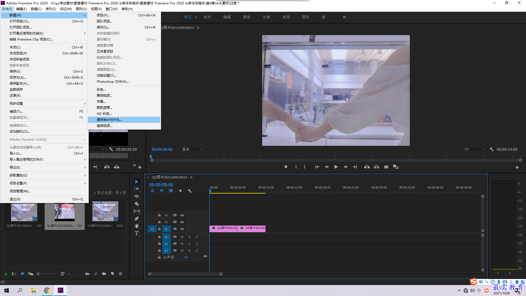526x296 pixels.
Task: Toggle track lock for A3
Action: (x=159, y=251)
